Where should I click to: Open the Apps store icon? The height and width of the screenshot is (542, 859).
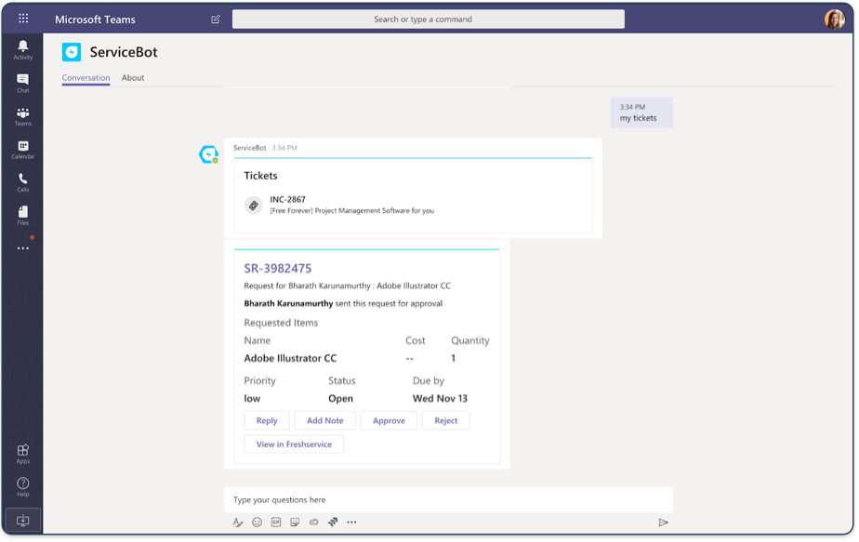[22, 454]
